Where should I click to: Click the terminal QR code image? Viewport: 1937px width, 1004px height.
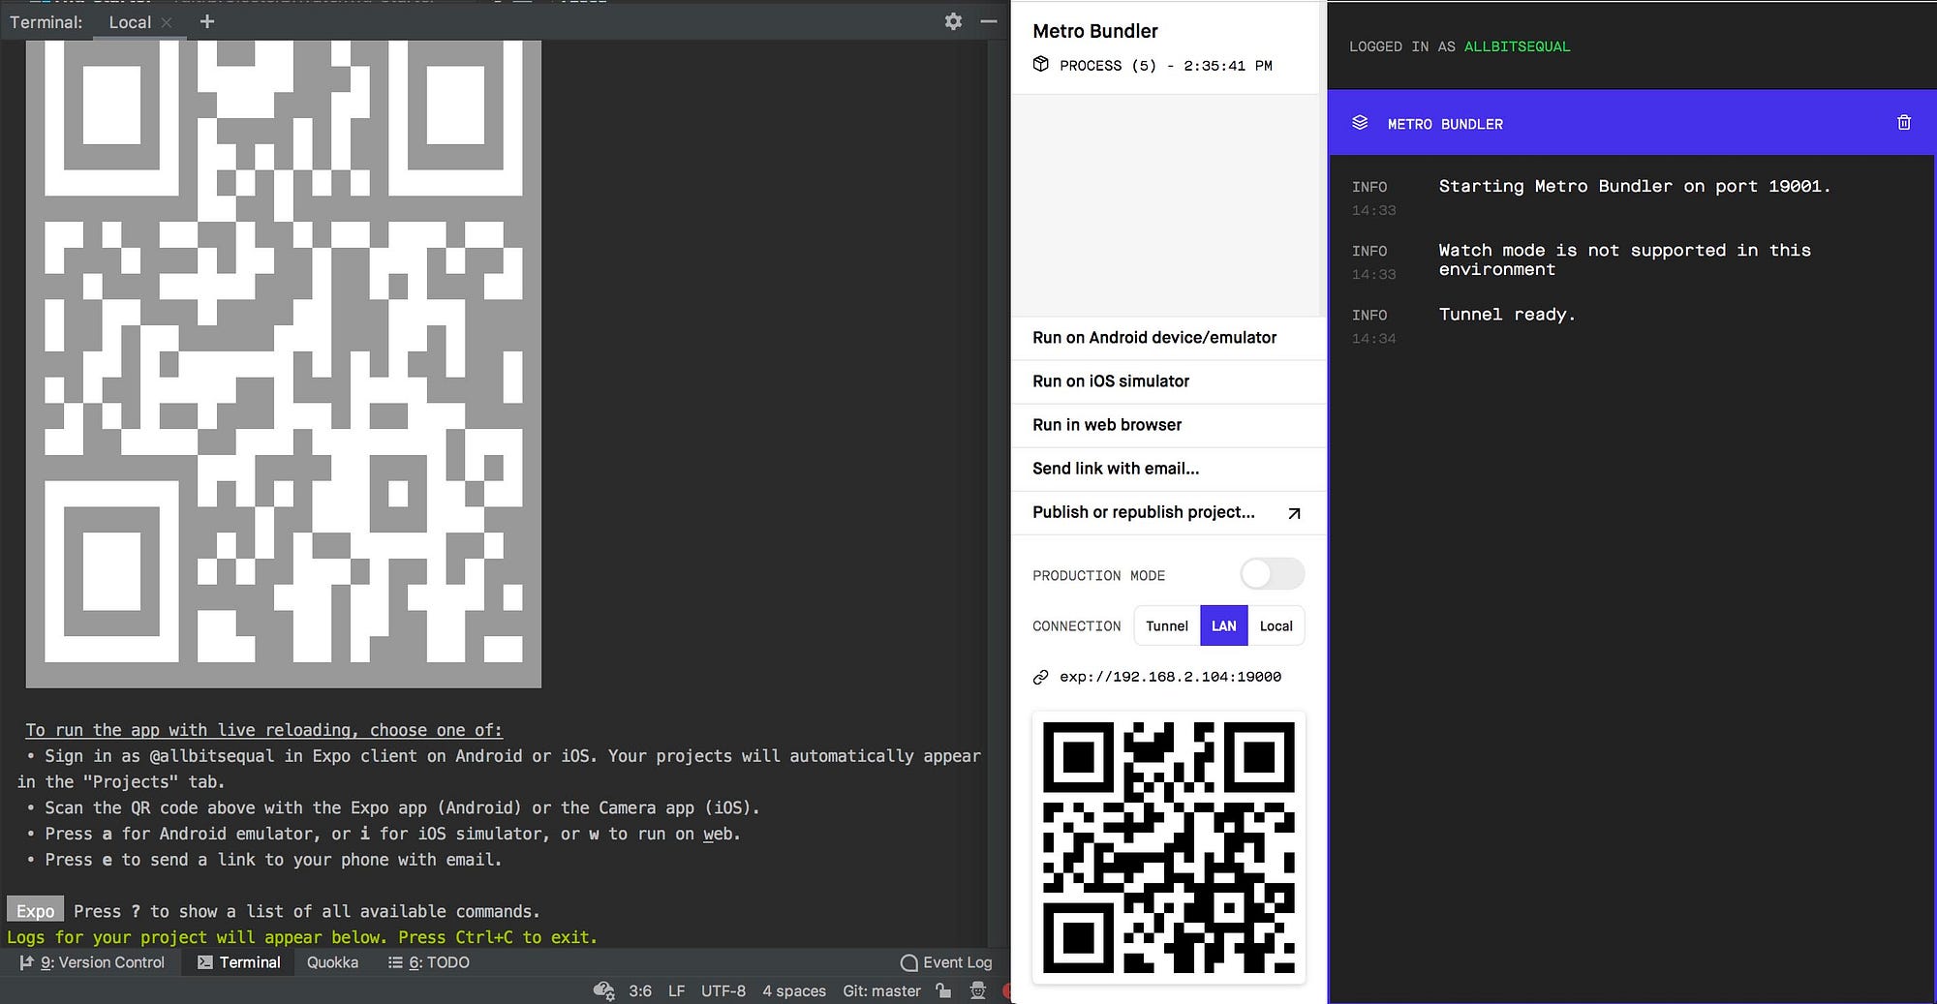(283, 363)
